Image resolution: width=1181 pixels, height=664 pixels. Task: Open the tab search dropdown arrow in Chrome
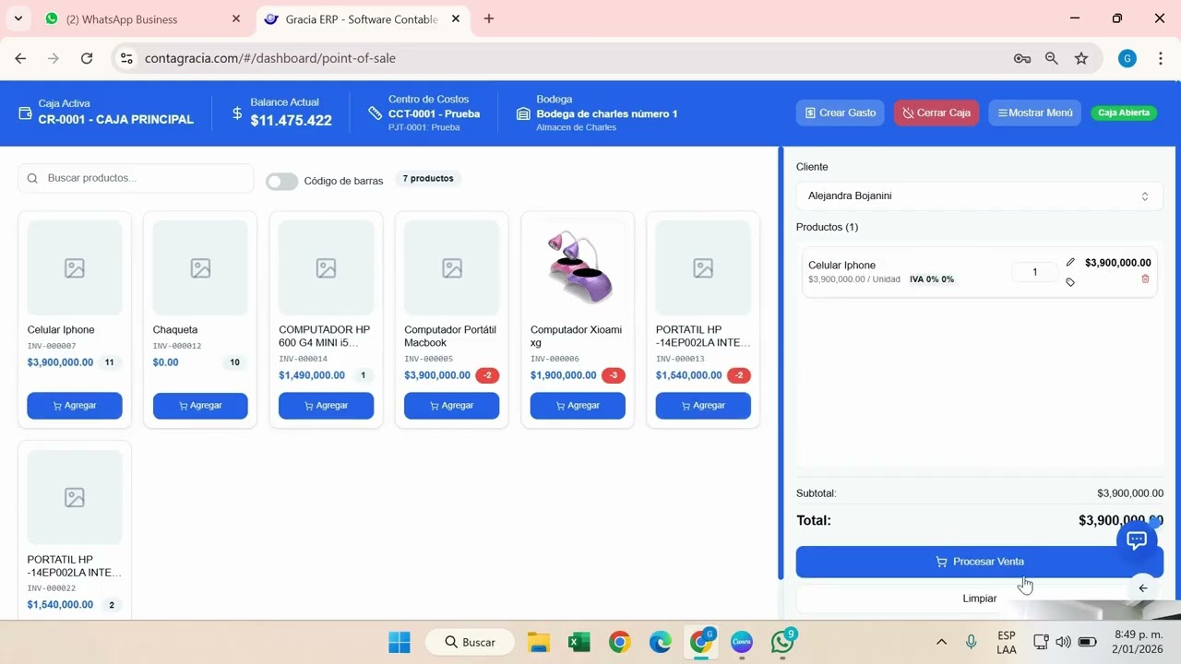[18, 18]
